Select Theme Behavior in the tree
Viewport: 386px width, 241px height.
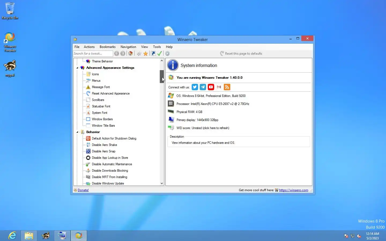coord(102,61)
